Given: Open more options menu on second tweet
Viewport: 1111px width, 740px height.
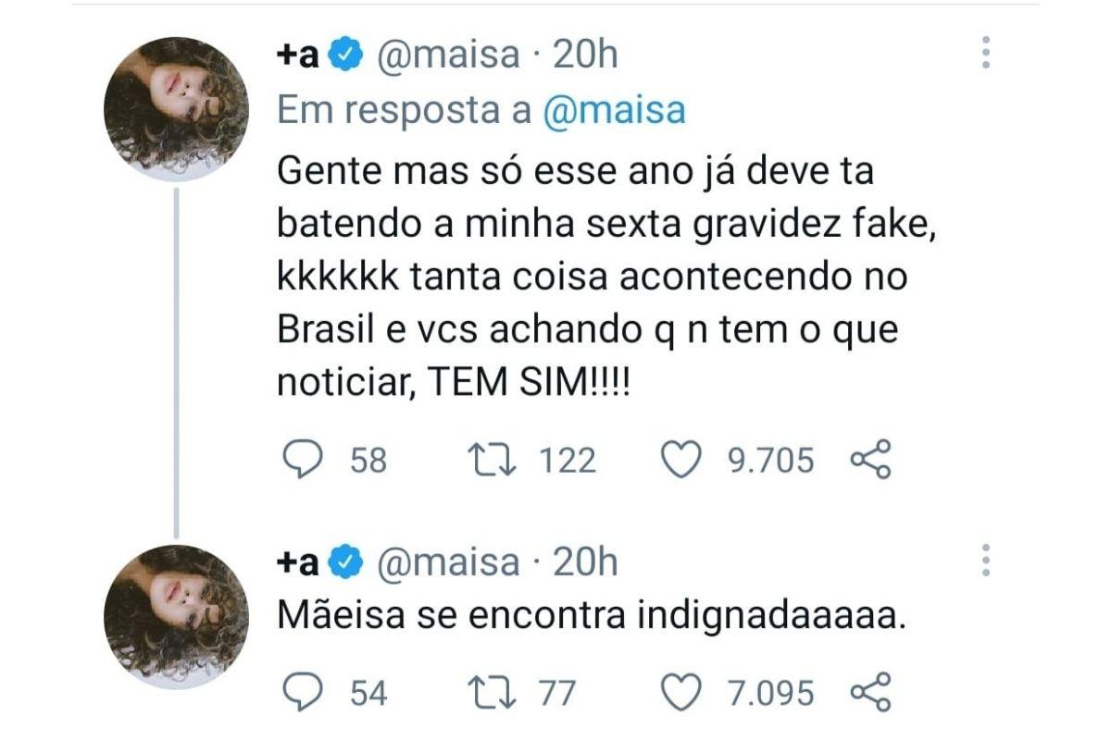Looking at the screenshot, I should [x=985, y=560].
